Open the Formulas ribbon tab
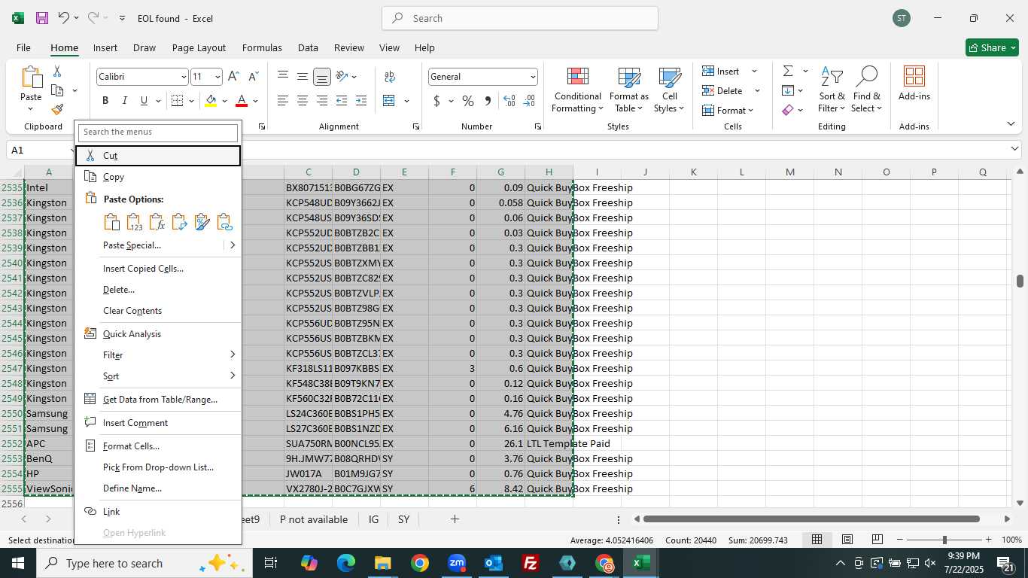Image resolution: width=1028 pixels, height=578 pixels. tap(262, 47)
